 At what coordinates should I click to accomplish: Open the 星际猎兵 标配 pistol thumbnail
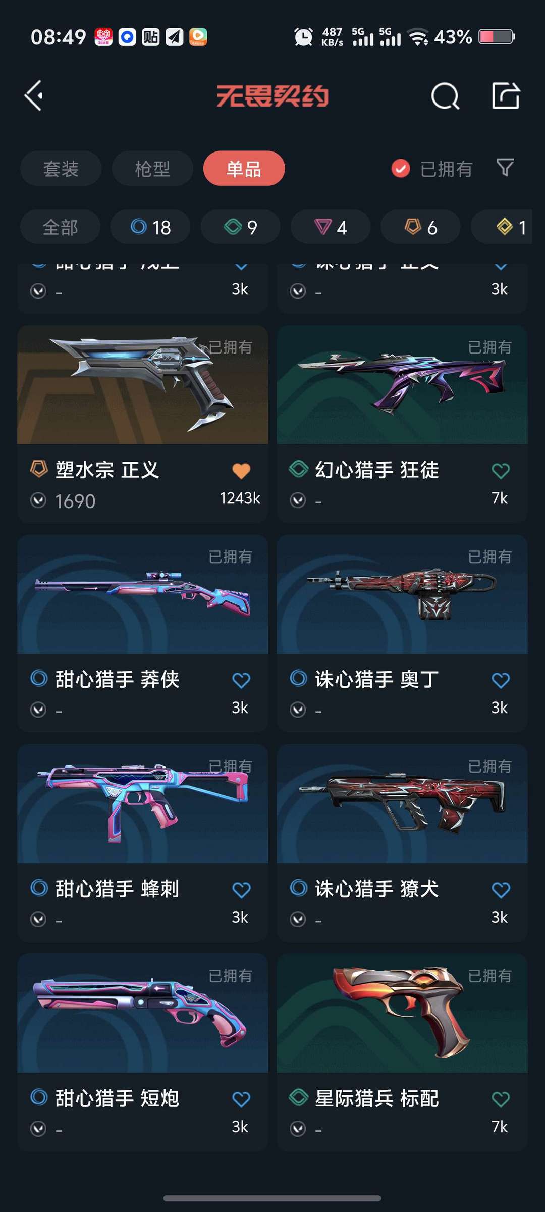click(402, 1013)
